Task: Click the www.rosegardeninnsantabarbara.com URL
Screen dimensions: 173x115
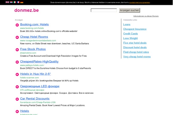Action: pyautogui.click(x=38, y=41)
